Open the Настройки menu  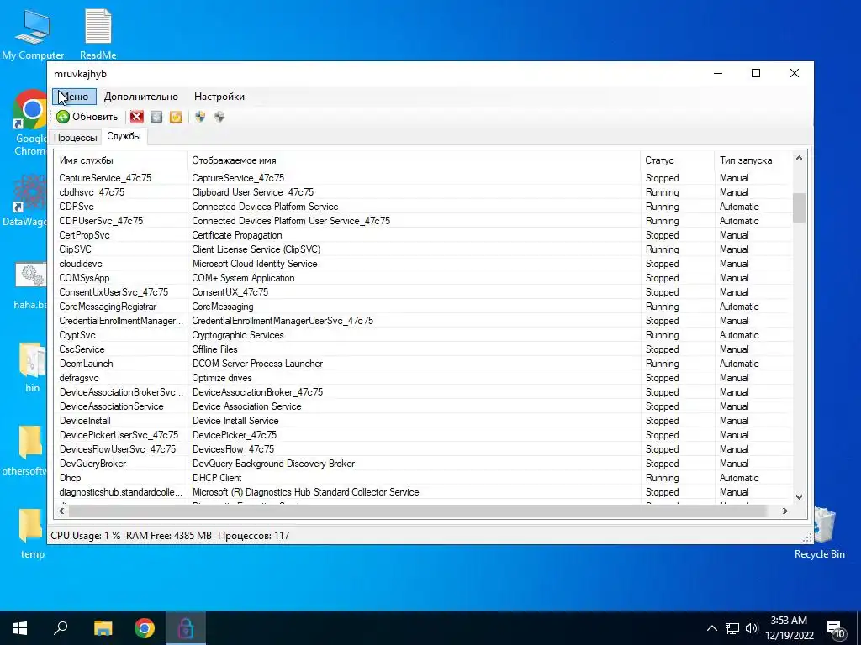click(x=219, y=97)
